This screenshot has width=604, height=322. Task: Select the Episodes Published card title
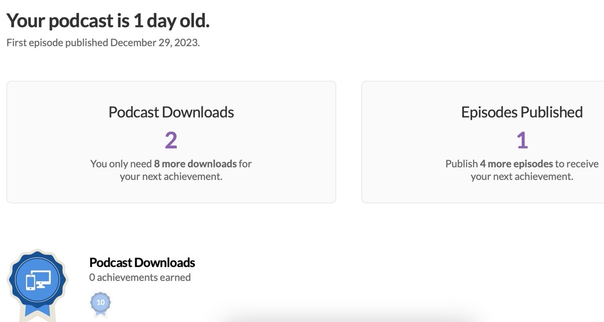click(522, 112)
